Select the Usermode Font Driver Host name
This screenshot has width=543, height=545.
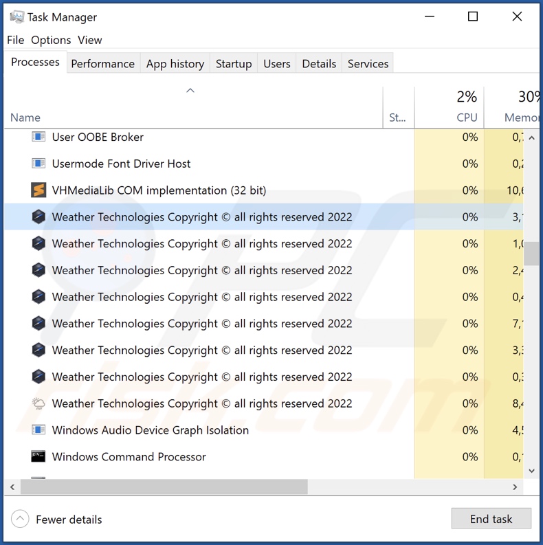(122, 164)
